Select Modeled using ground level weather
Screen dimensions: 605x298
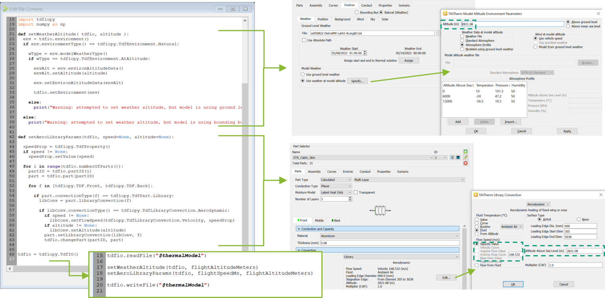(462, 49)
